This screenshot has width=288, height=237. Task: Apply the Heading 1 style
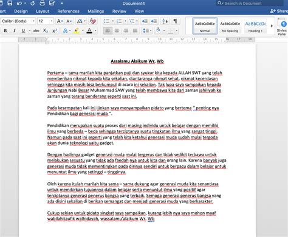(255, 26)
